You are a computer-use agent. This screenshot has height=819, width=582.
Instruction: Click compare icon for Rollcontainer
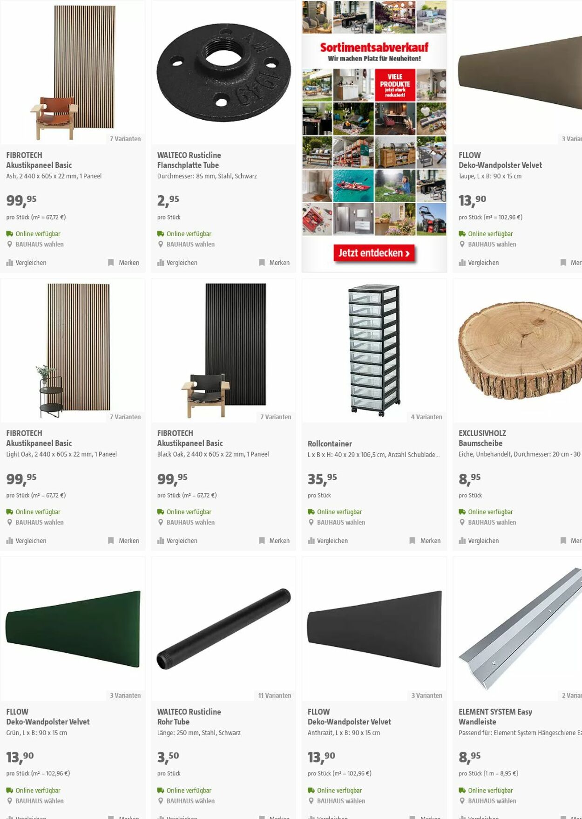(x=311, y=541)
